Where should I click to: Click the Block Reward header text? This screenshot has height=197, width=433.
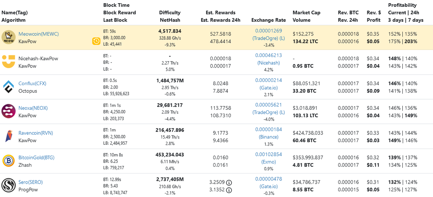click(119, 13)
